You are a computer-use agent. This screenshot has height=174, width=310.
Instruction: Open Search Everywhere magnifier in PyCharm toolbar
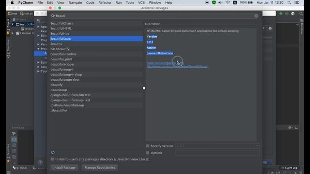(301, 14)
